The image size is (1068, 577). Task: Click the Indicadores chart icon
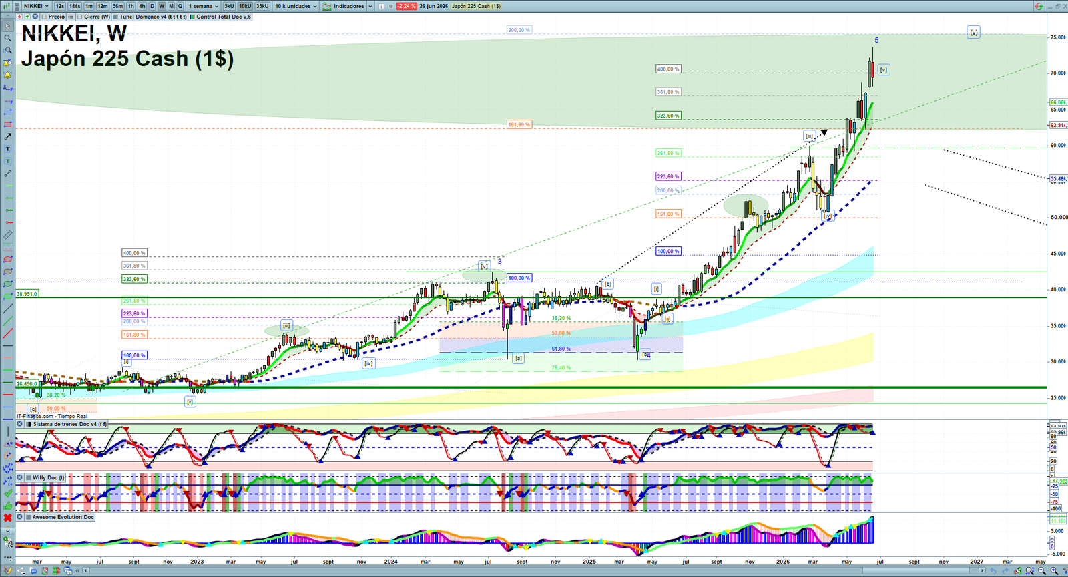pyautogui.click(x=326, y=6)
